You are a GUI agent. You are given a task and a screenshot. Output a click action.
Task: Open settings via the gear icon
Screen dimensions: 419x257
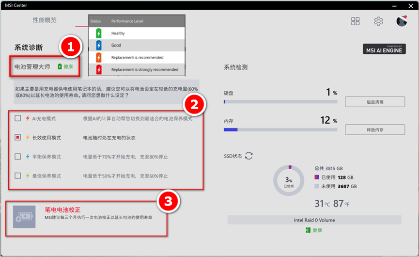click(x=378, y=21)
